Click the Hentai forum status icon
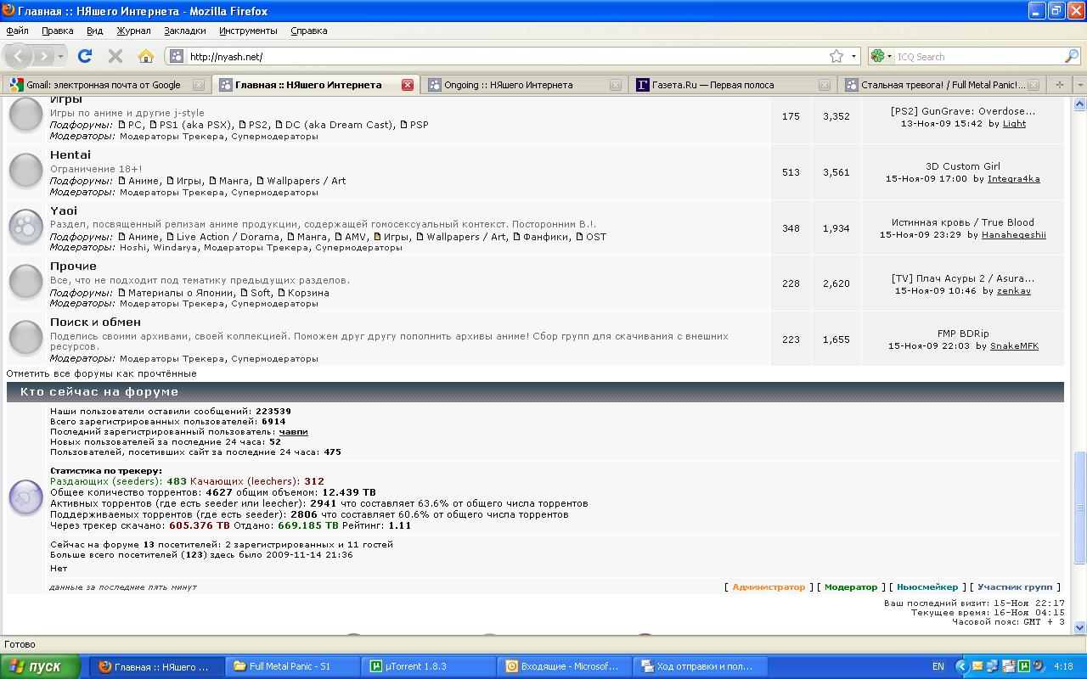This screenshot has height=679, width=1087. pyautogui.click(x=25, y=171)
